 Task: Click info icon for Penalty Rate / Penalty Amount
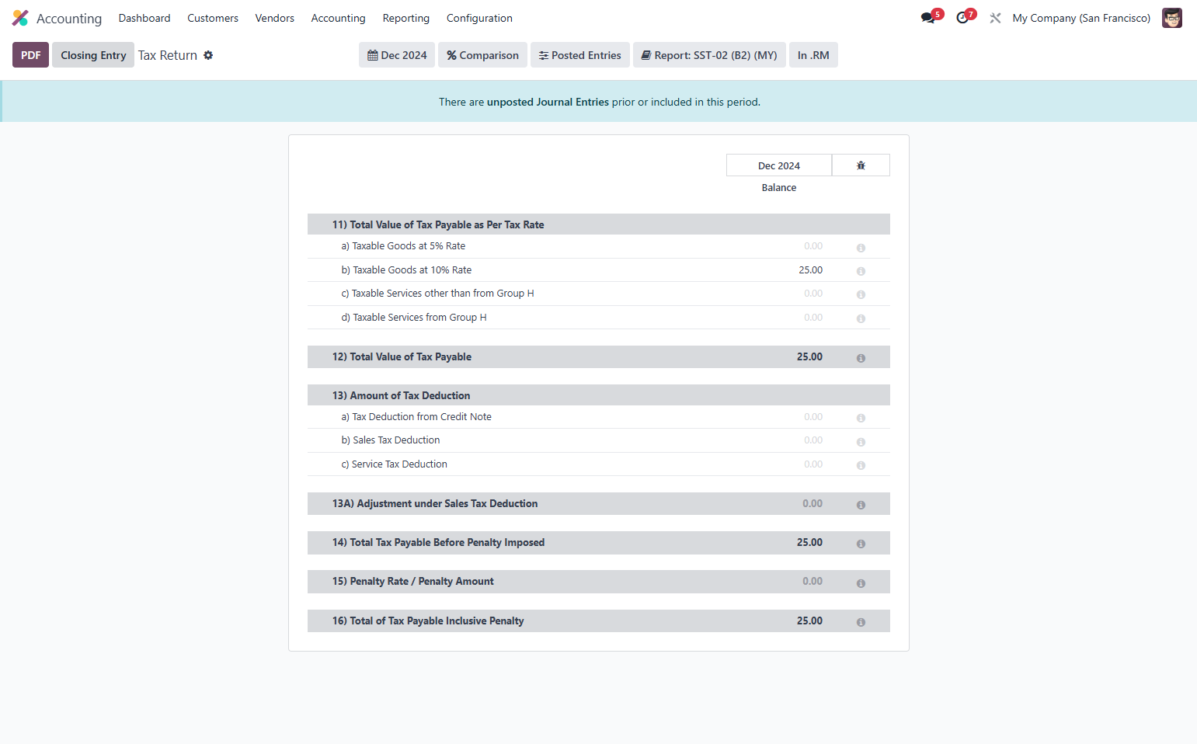[861, 583]
